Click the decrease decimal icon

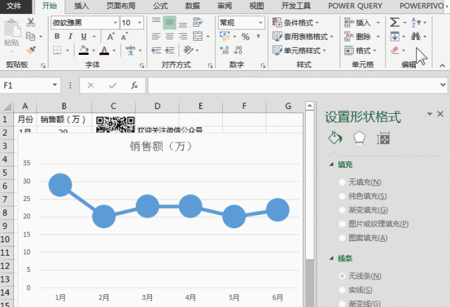[238, 51]
